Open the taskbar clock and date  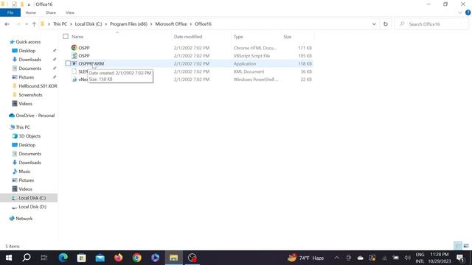(440, 258)
